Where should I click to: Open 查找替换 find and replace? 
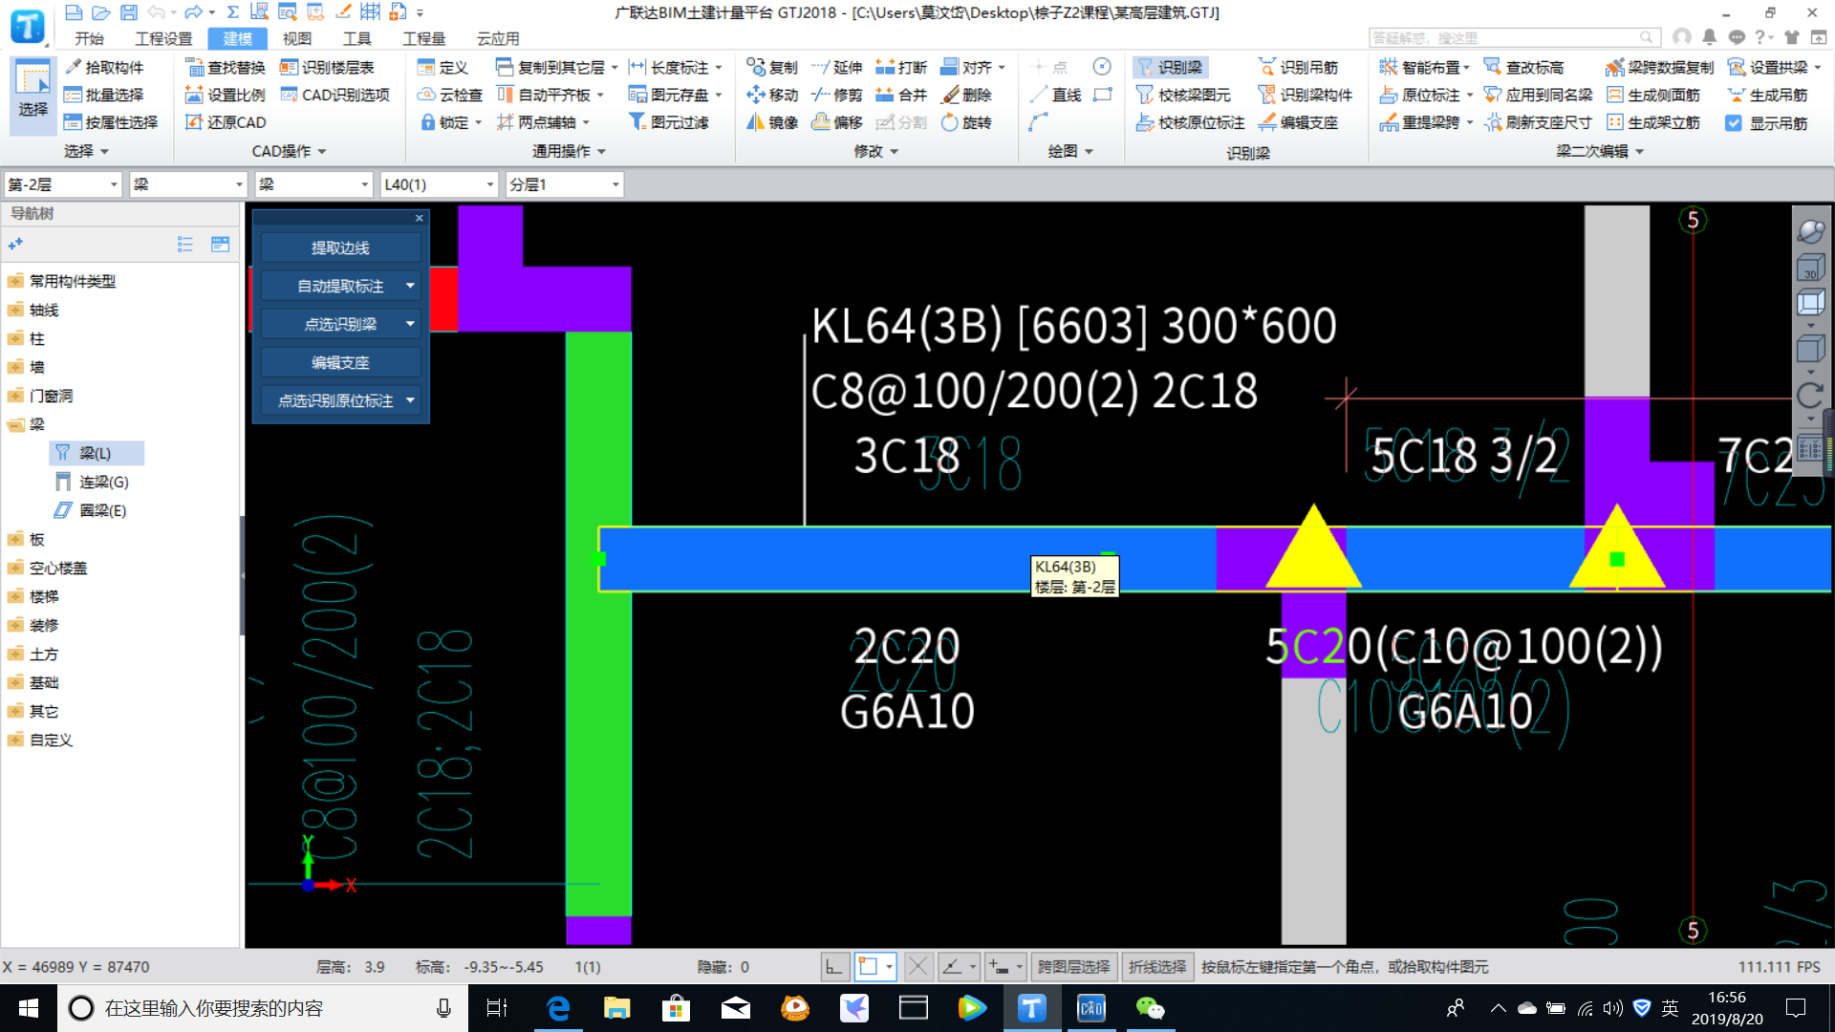(226, 67)
